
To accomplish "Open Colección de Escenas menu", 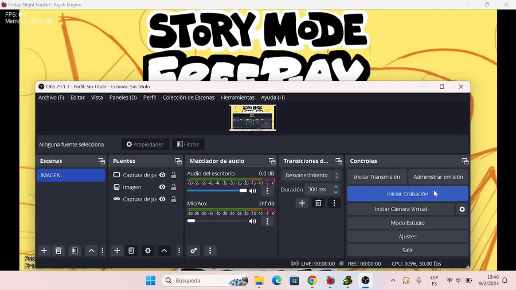I will (188, 97).
